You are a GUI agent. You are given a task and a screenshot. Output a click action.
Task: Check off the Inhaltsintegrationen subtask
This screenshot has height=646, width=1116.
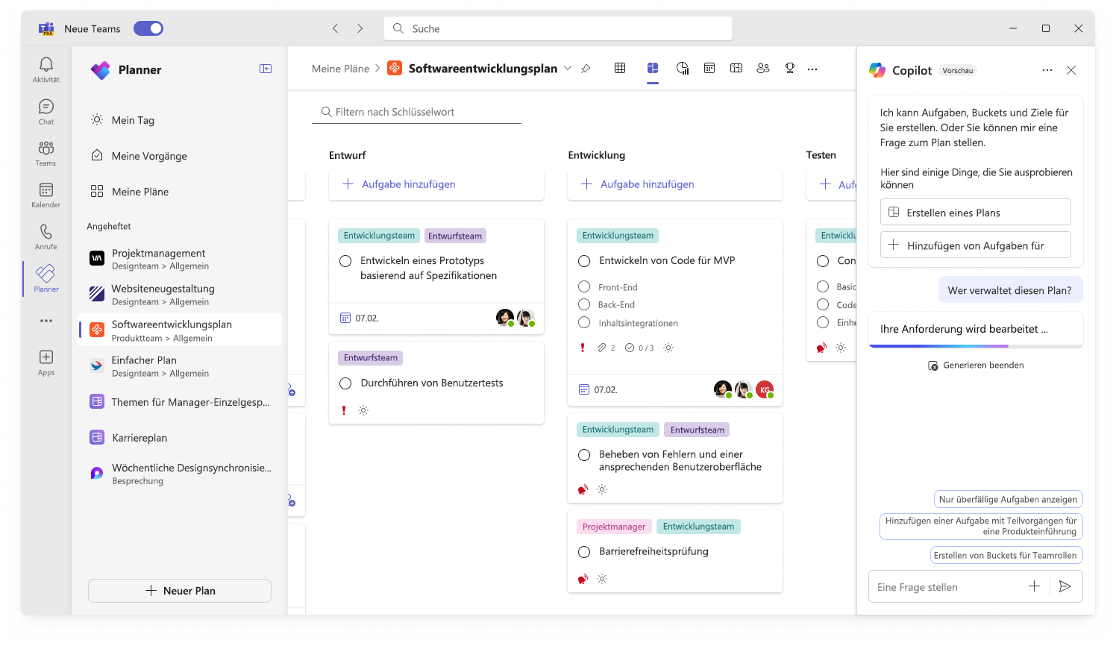click(584, 322)
